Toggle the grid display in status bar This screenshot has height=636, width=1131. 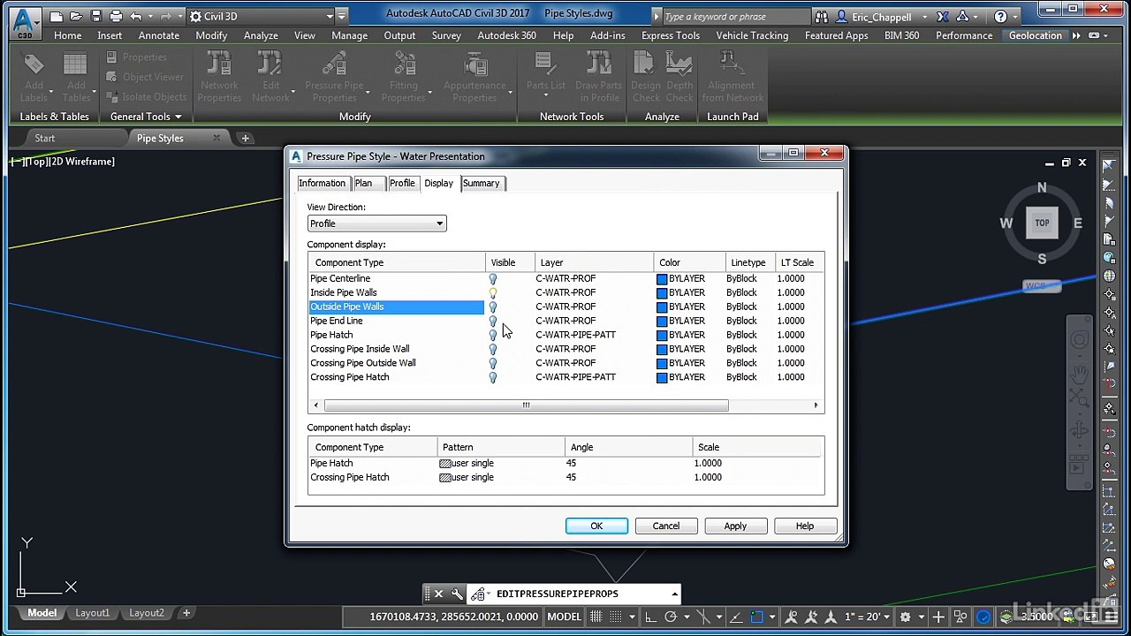pos(596,617)
